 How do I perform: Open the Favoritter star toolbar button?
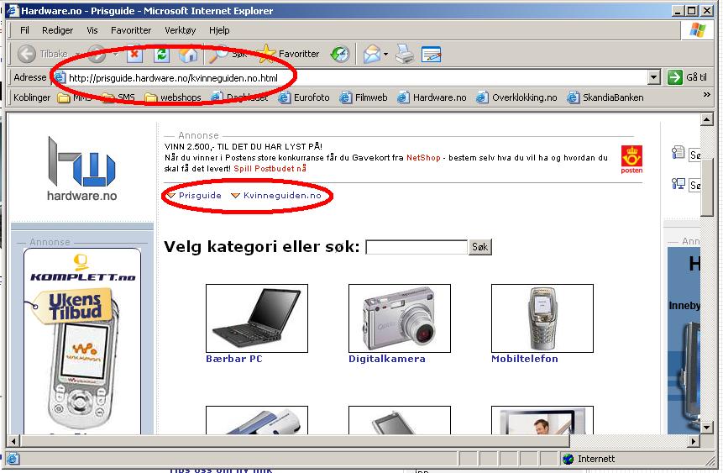[x=289, y=54]
